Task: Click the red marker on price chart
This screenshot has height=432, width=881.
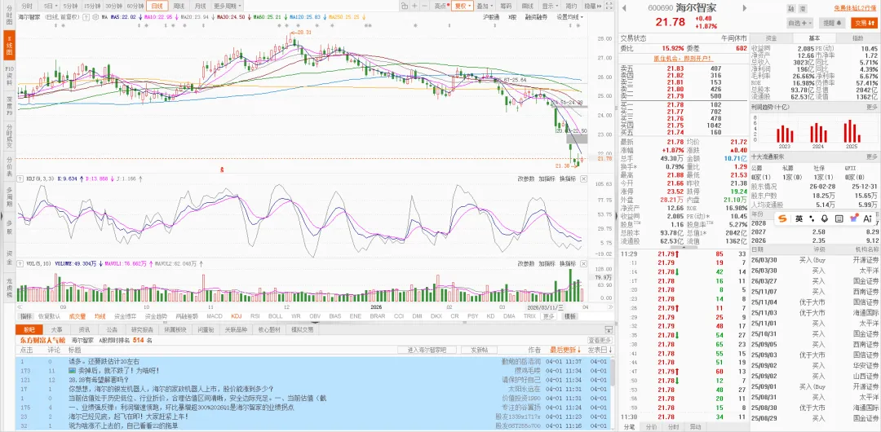Action: (x=222, y=168)
